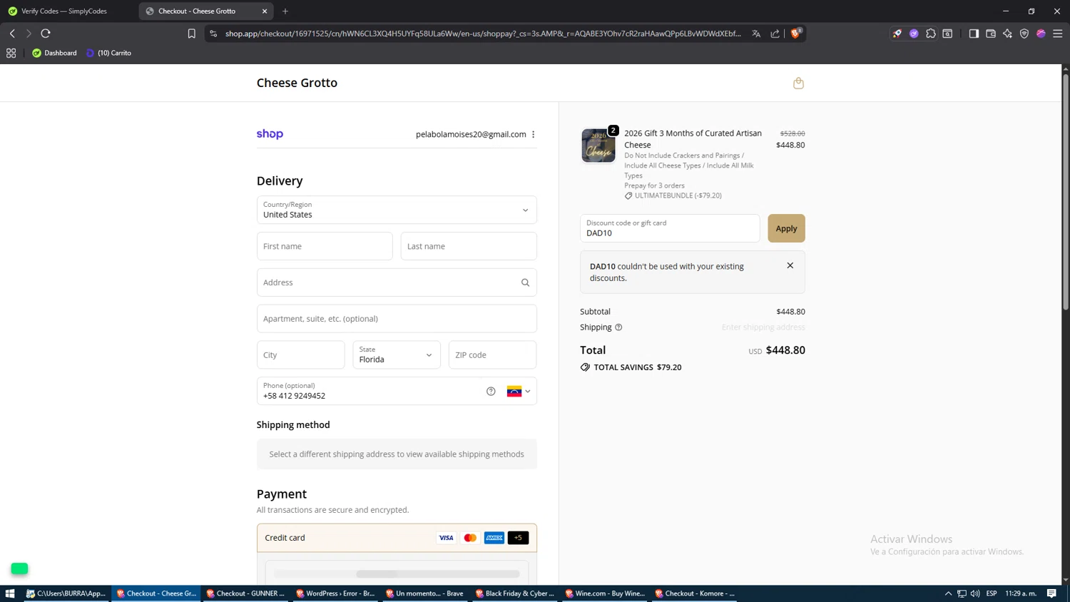Screen dimensions: 1070x602
Task: Select the Credit card payment option
Action: (x=397, y=538)
